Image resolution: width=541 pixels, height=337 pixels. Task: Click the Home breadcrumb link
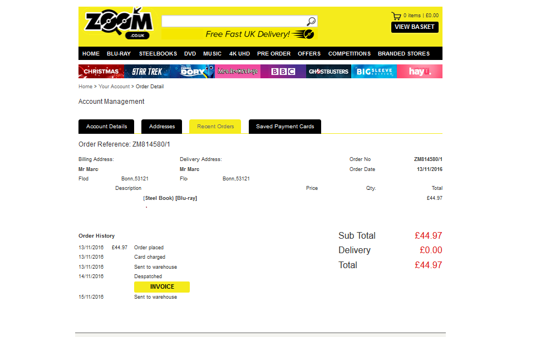[x=85, y=87]
